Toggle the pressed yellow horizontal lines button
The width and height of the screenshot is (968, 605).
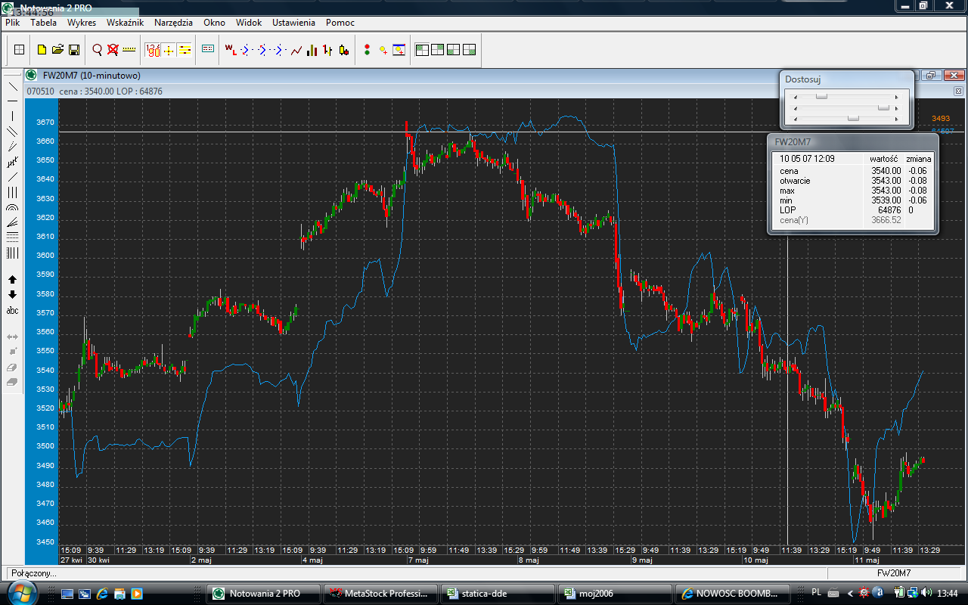coord(185,50)
